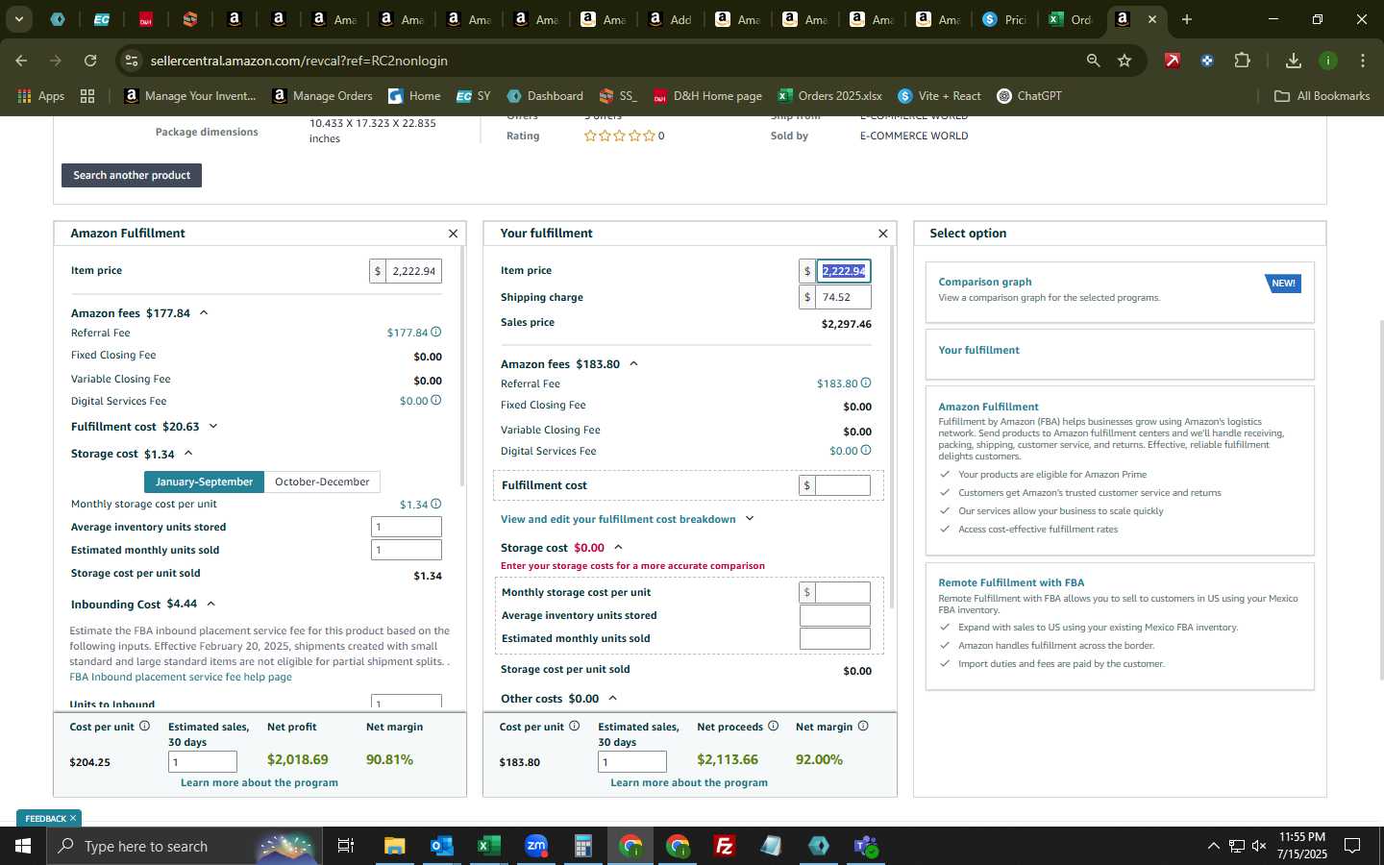This screenshot has height=865, width=1384.
Task: Edit Average inventory units stored under Amazon Fulfillment
Action: [407, 527]
